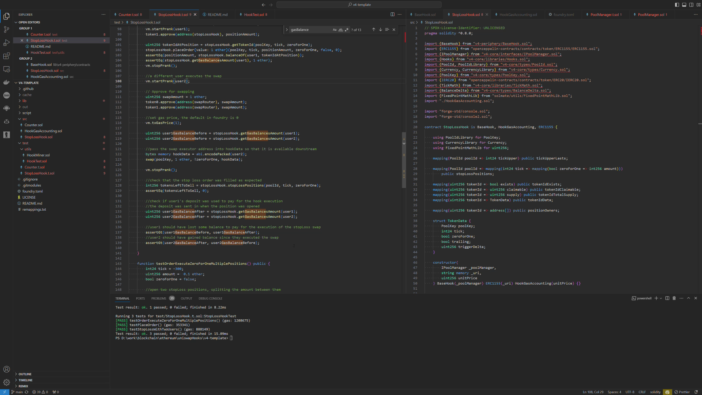Open the Docker view in activity bar
Screen dimensions: 702x395
6,82
